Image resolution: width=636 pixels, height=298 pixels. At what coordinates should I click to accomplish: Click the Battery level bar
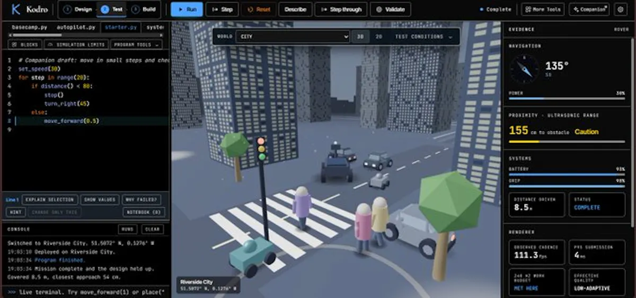pos(567,173)
